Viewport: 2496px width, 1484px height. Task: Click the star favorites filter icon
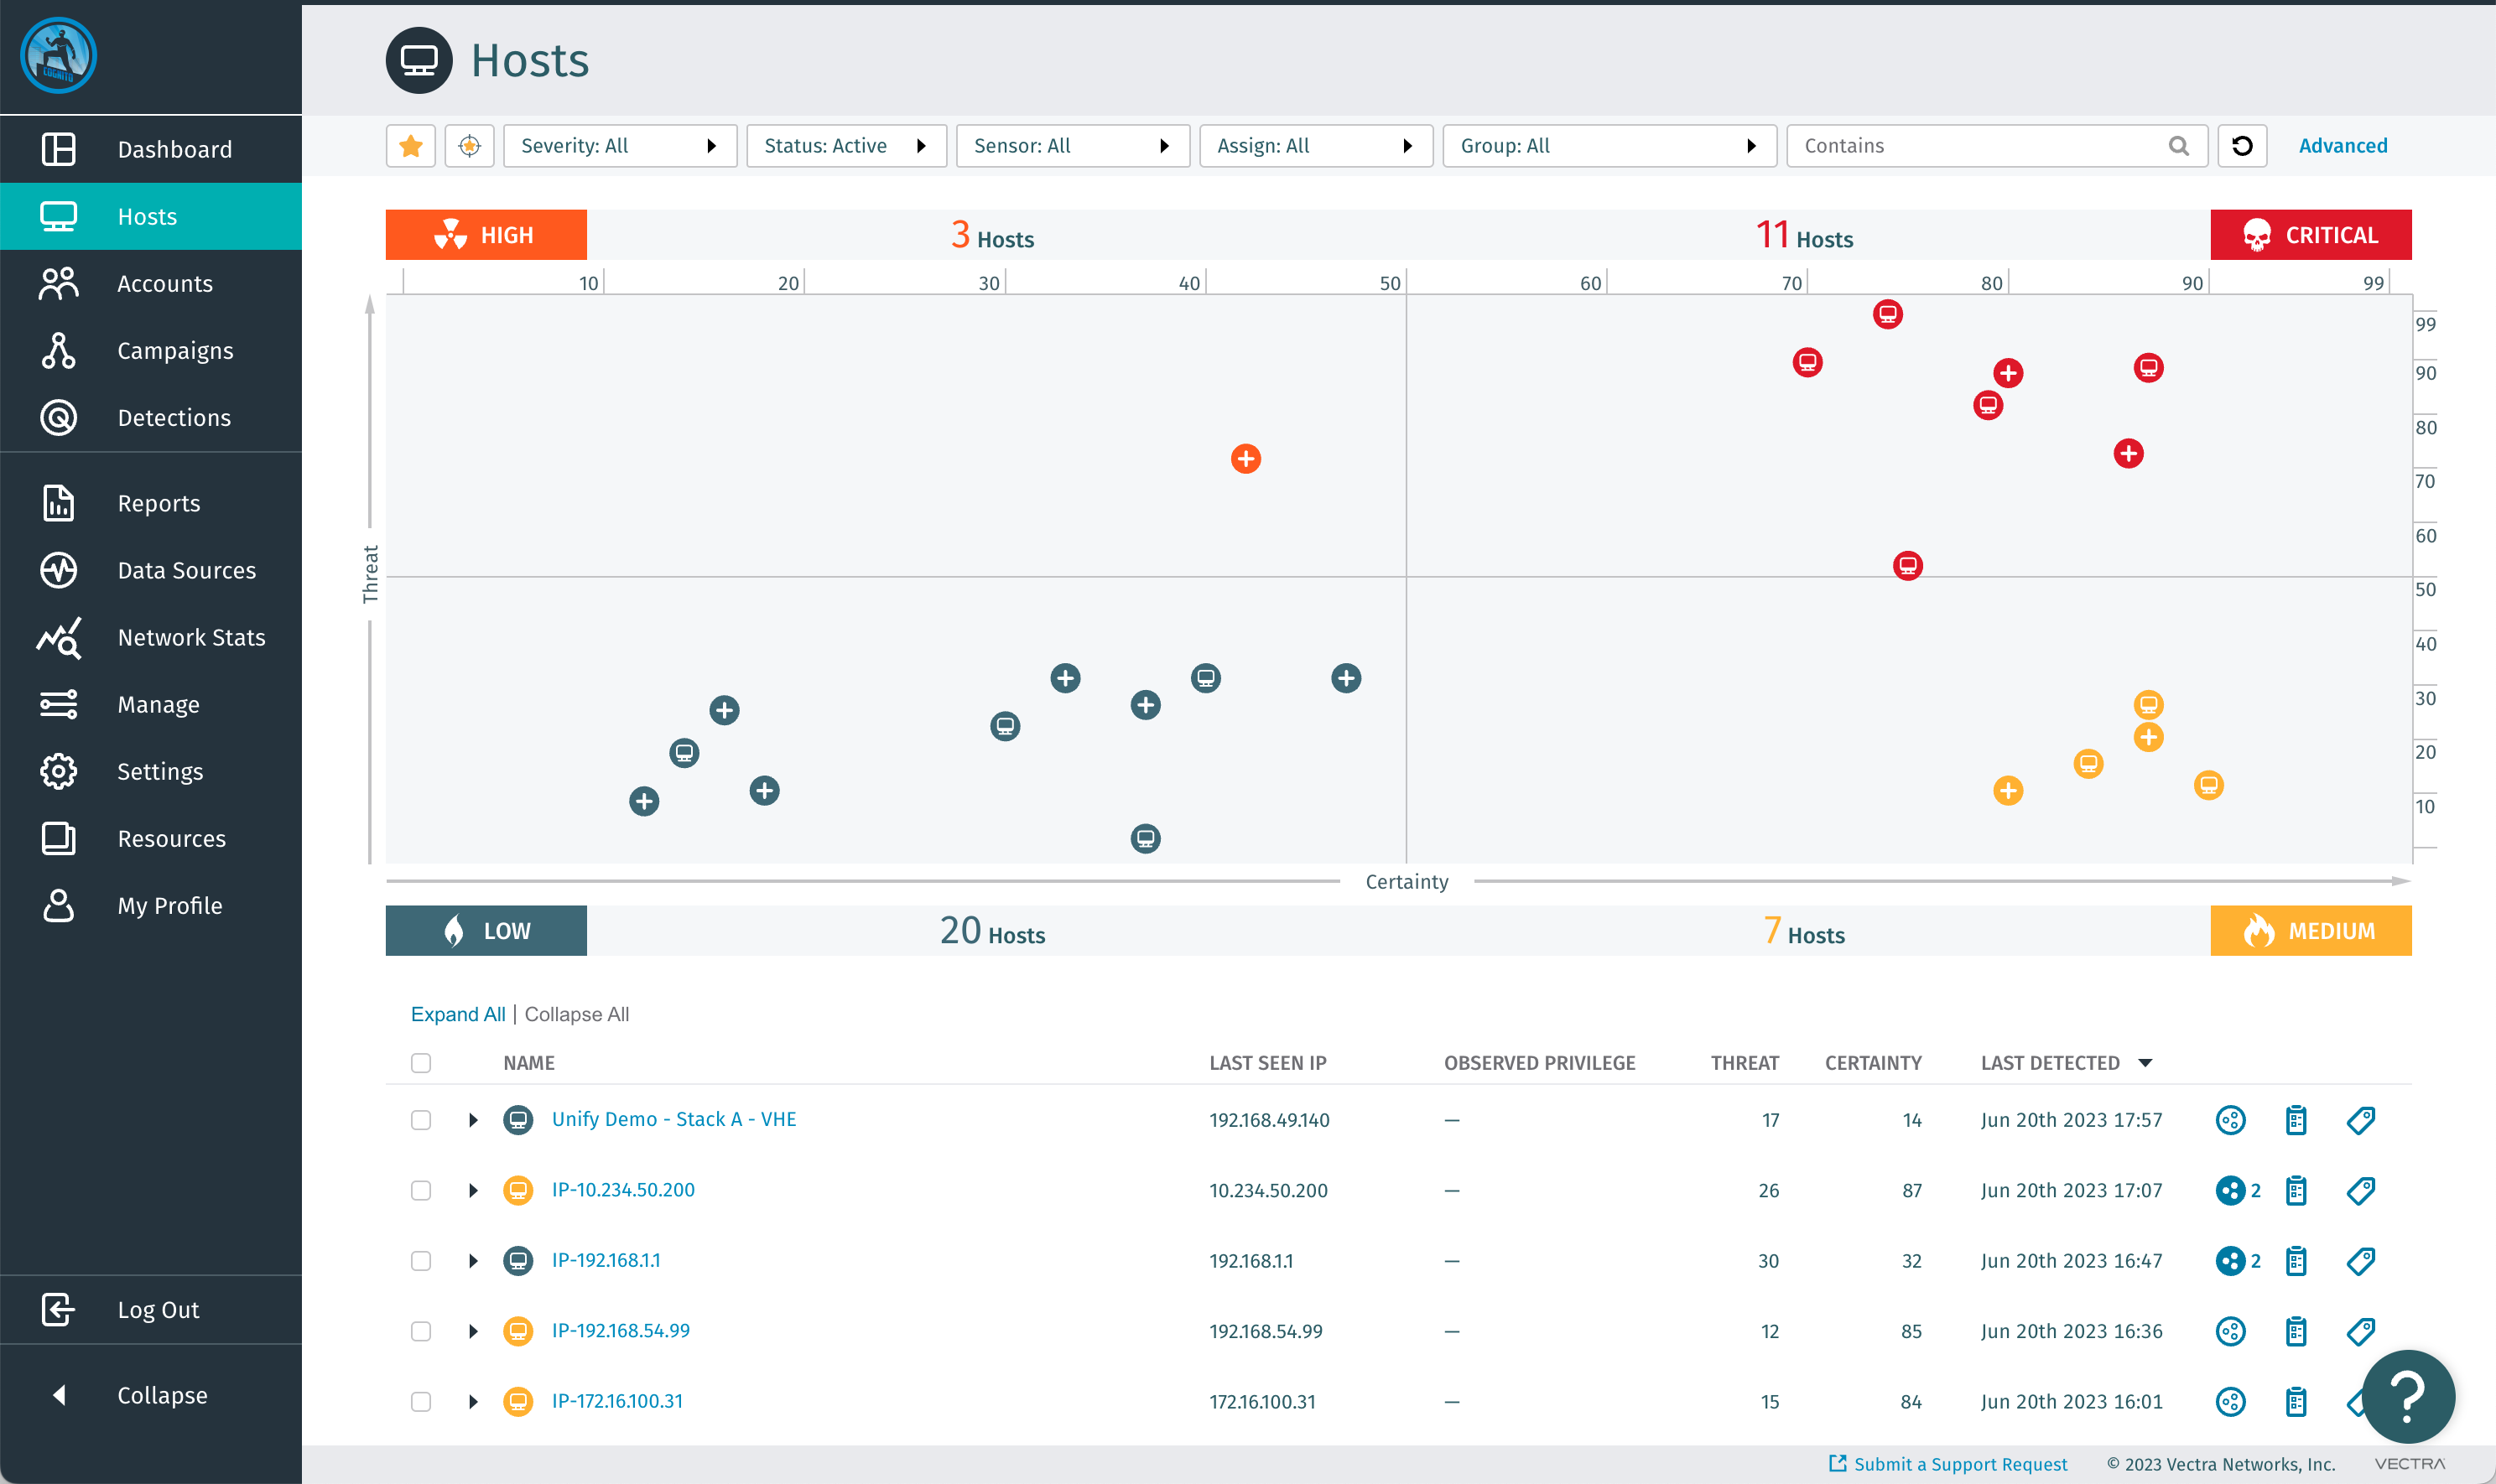pos(410,146)
